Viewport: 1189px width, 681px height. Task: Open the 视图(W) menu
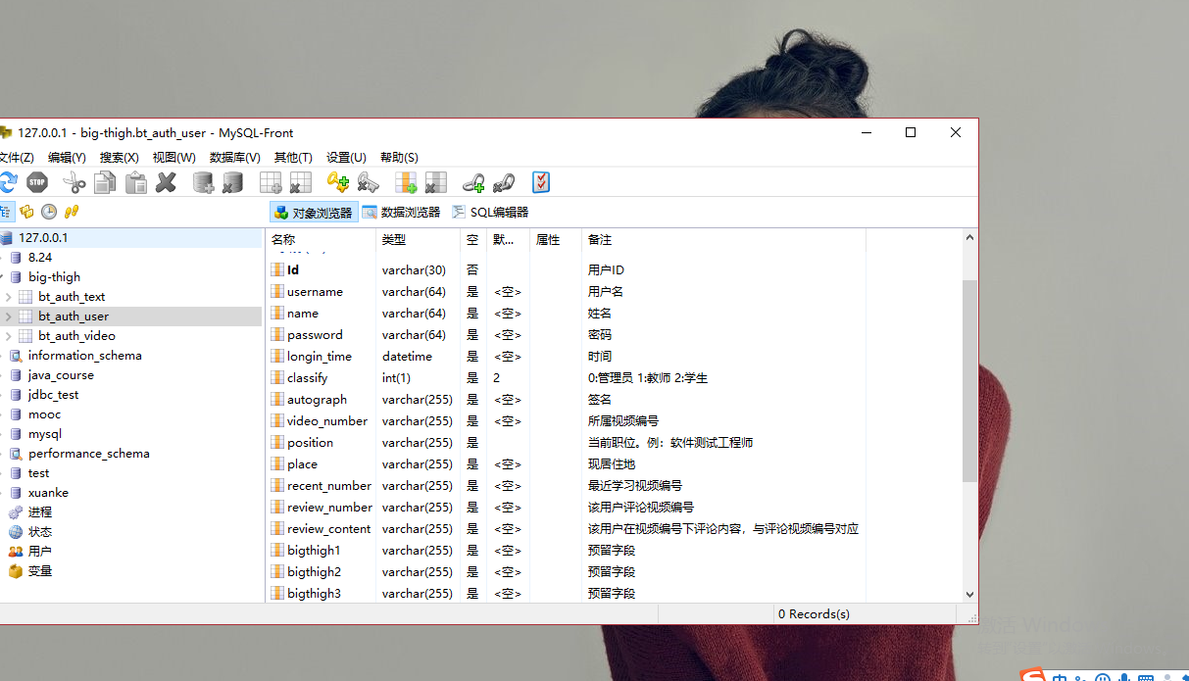click(173, 157)
